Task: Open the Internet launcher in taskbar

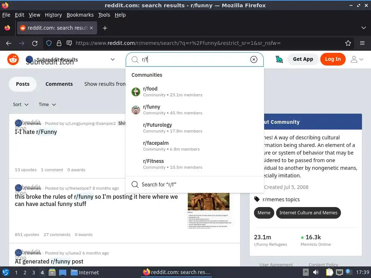Action: coord(85,272)
